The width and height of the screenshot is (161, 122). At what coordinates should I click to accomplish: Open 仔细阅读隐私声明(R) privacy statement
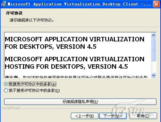click(80, 102)
